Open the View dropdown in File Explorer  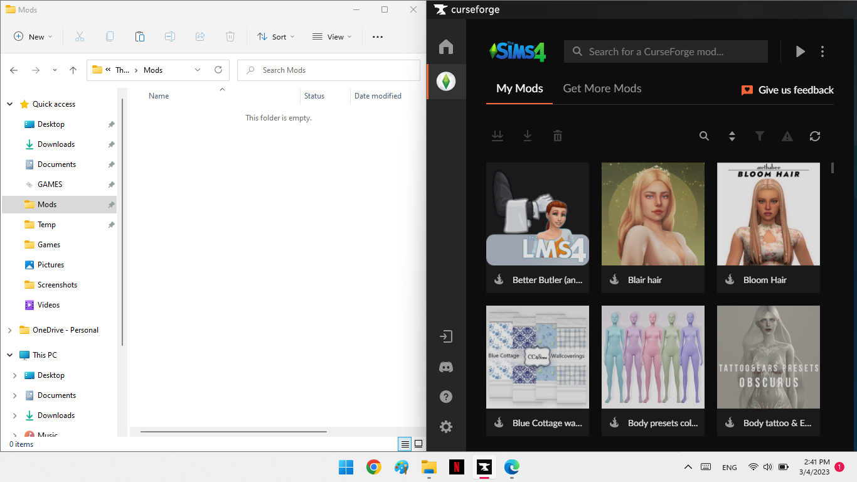click(x=333, y=37)
